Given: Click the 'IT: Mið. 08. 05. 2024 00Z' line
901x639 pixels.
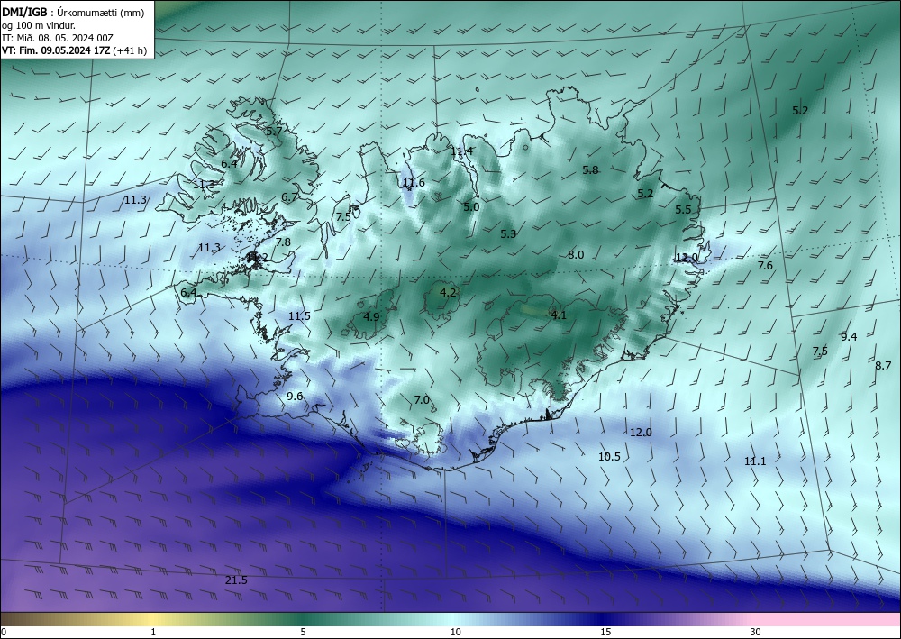Looking at the screenshot, I should 58,38.
